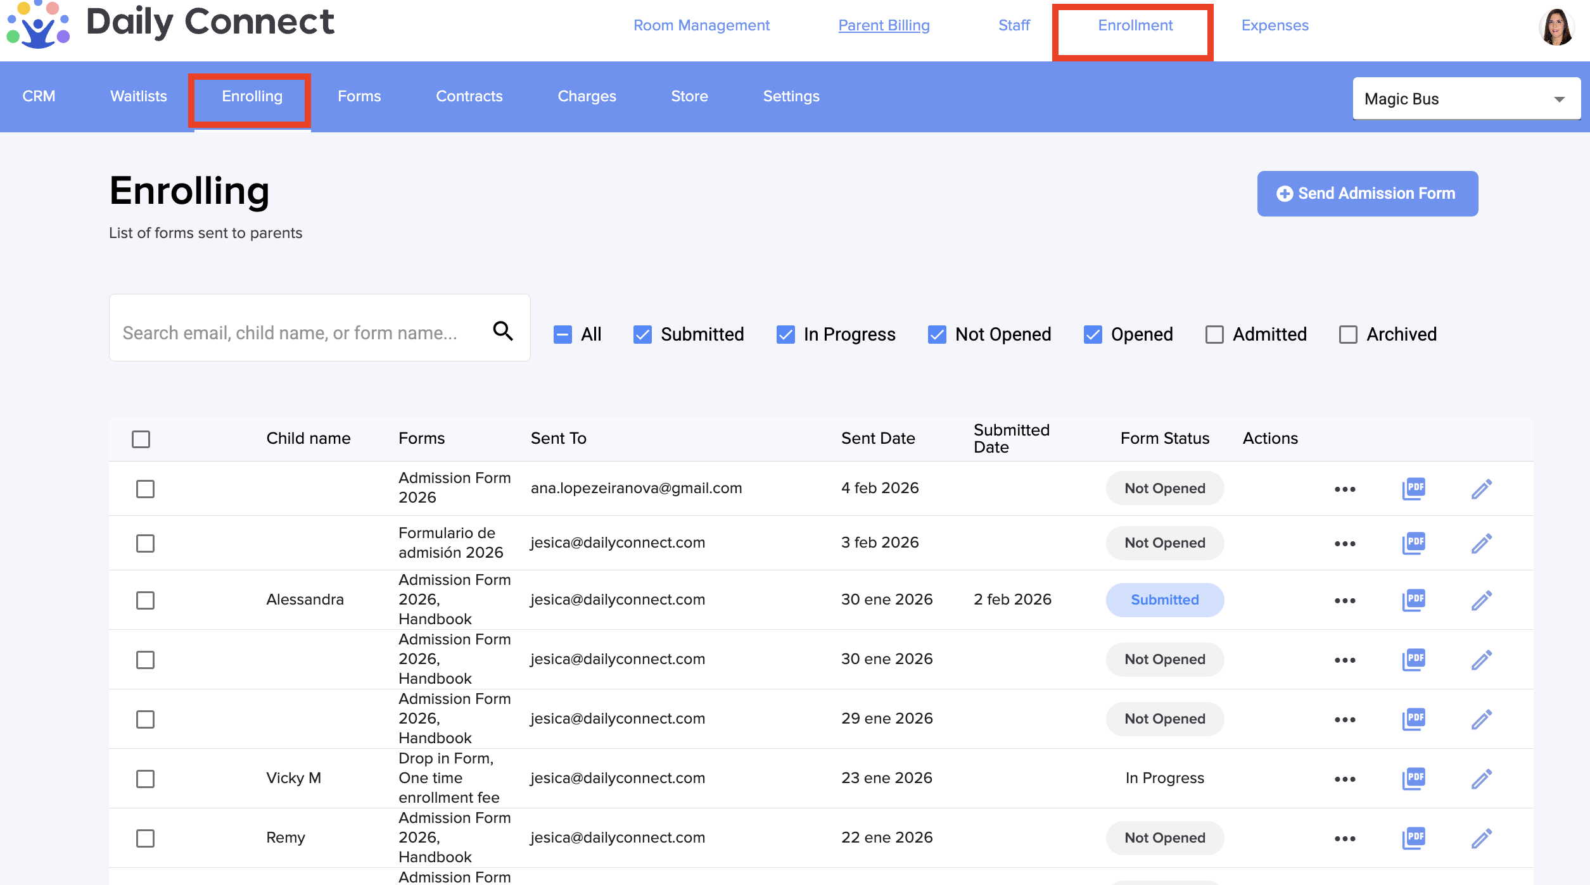
Task: Click pencil edit icon for Remy
Action: pos(1481,838)
